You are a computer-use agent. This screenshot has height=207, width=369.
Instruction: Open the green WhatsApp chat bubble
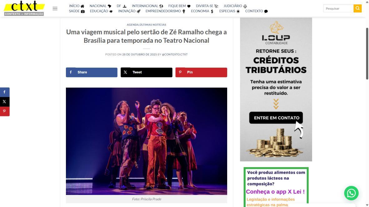pos(351,193)
